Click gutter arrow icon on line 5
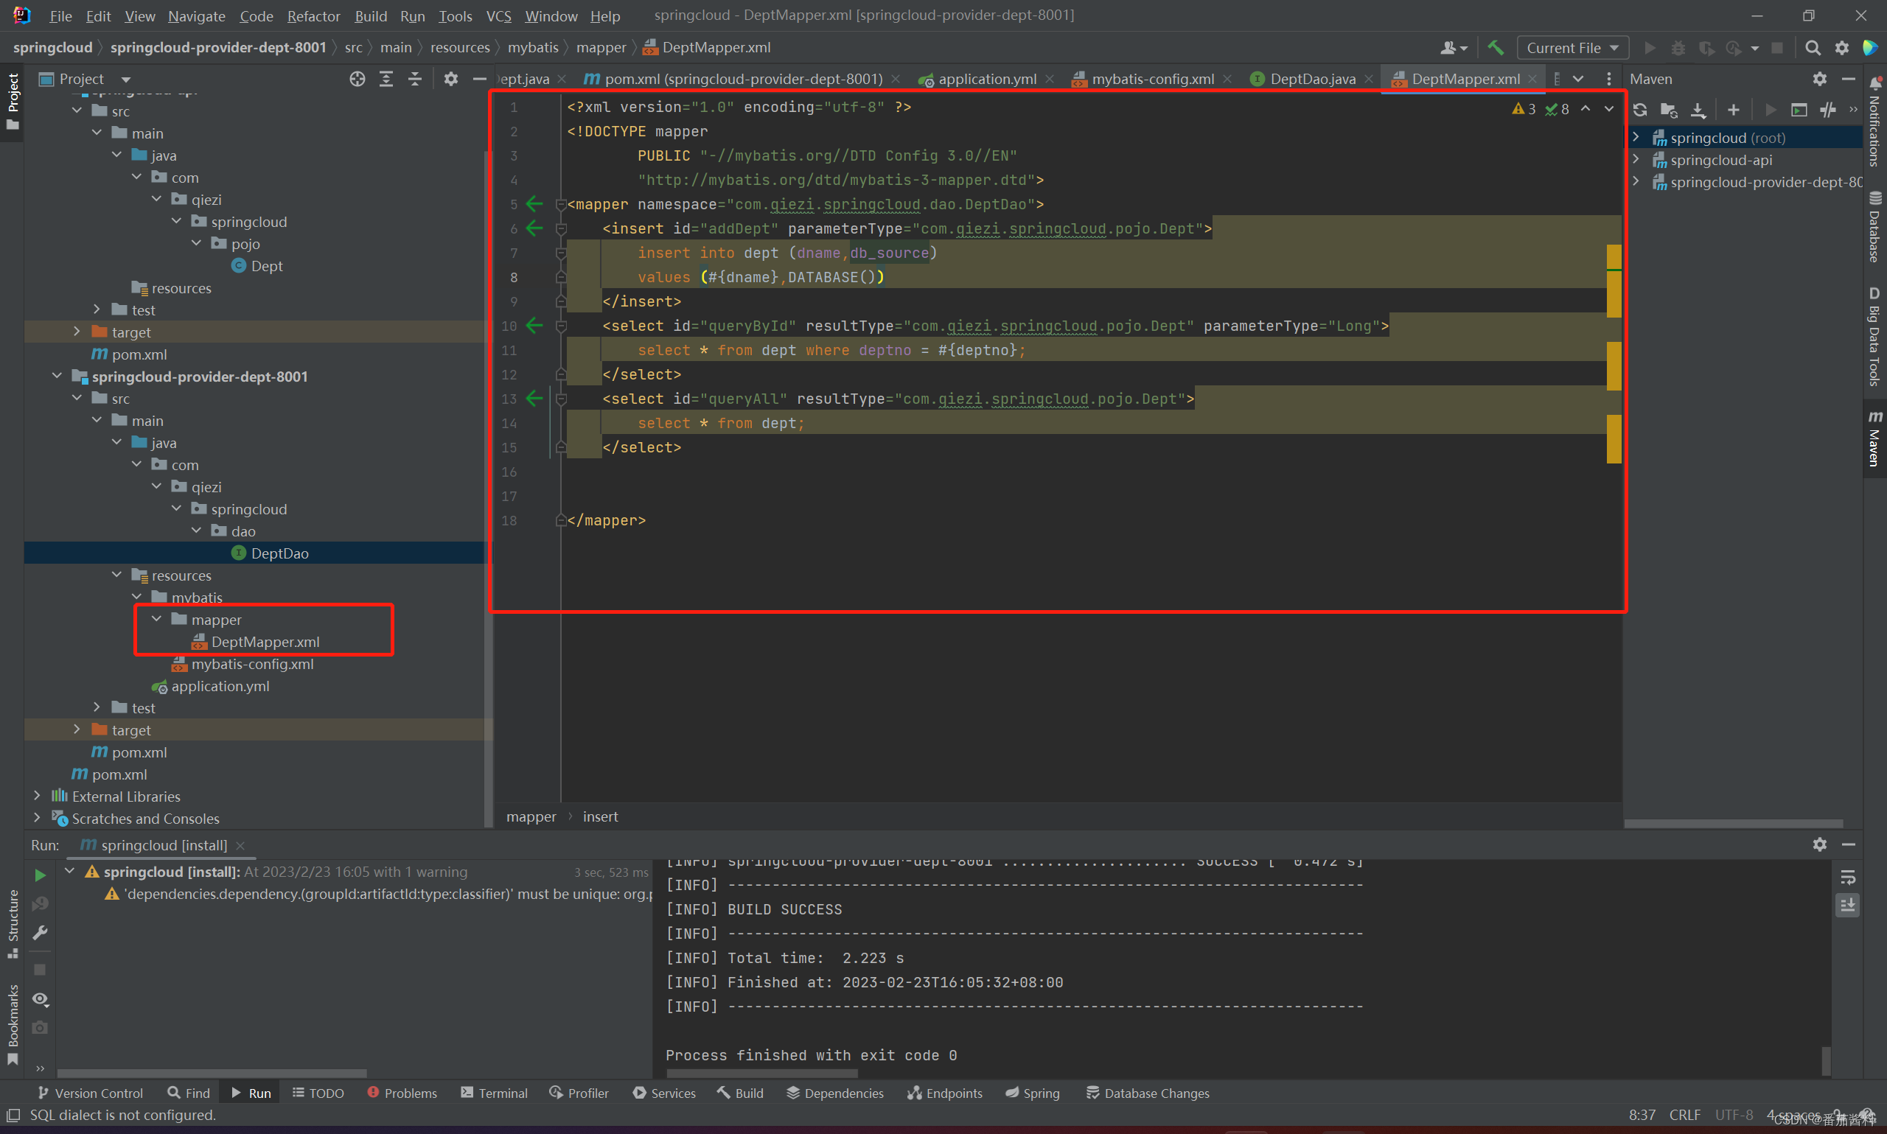The image size is (1887, 1134). coord(534,204)
